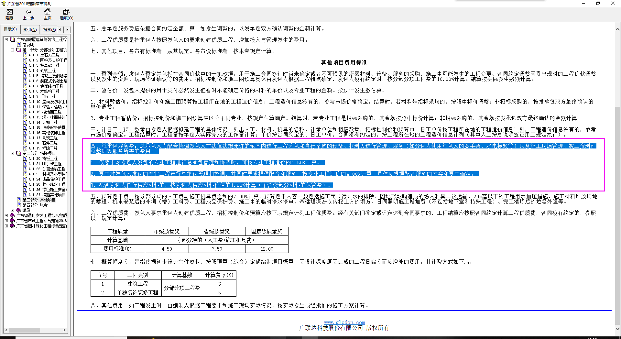Expand the 广东省市政工程综合定额2018 node
This screenshot has width=621, height=339.
(x=6, y=221)
